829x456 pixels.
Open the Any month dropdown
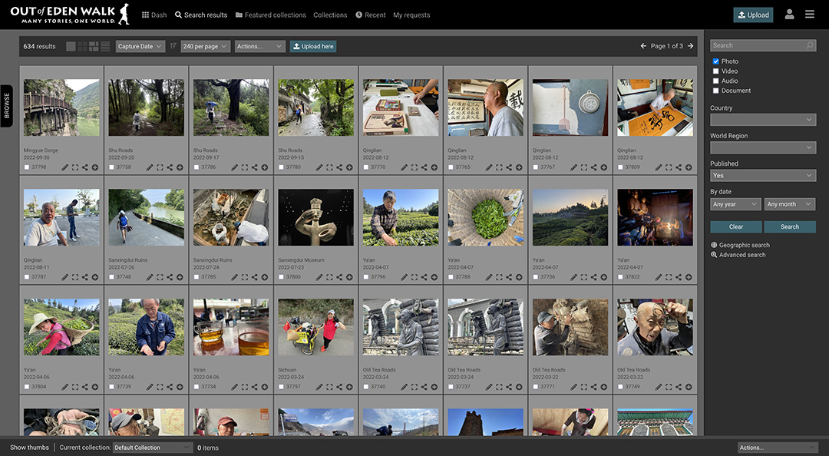[x=789, y=204]
